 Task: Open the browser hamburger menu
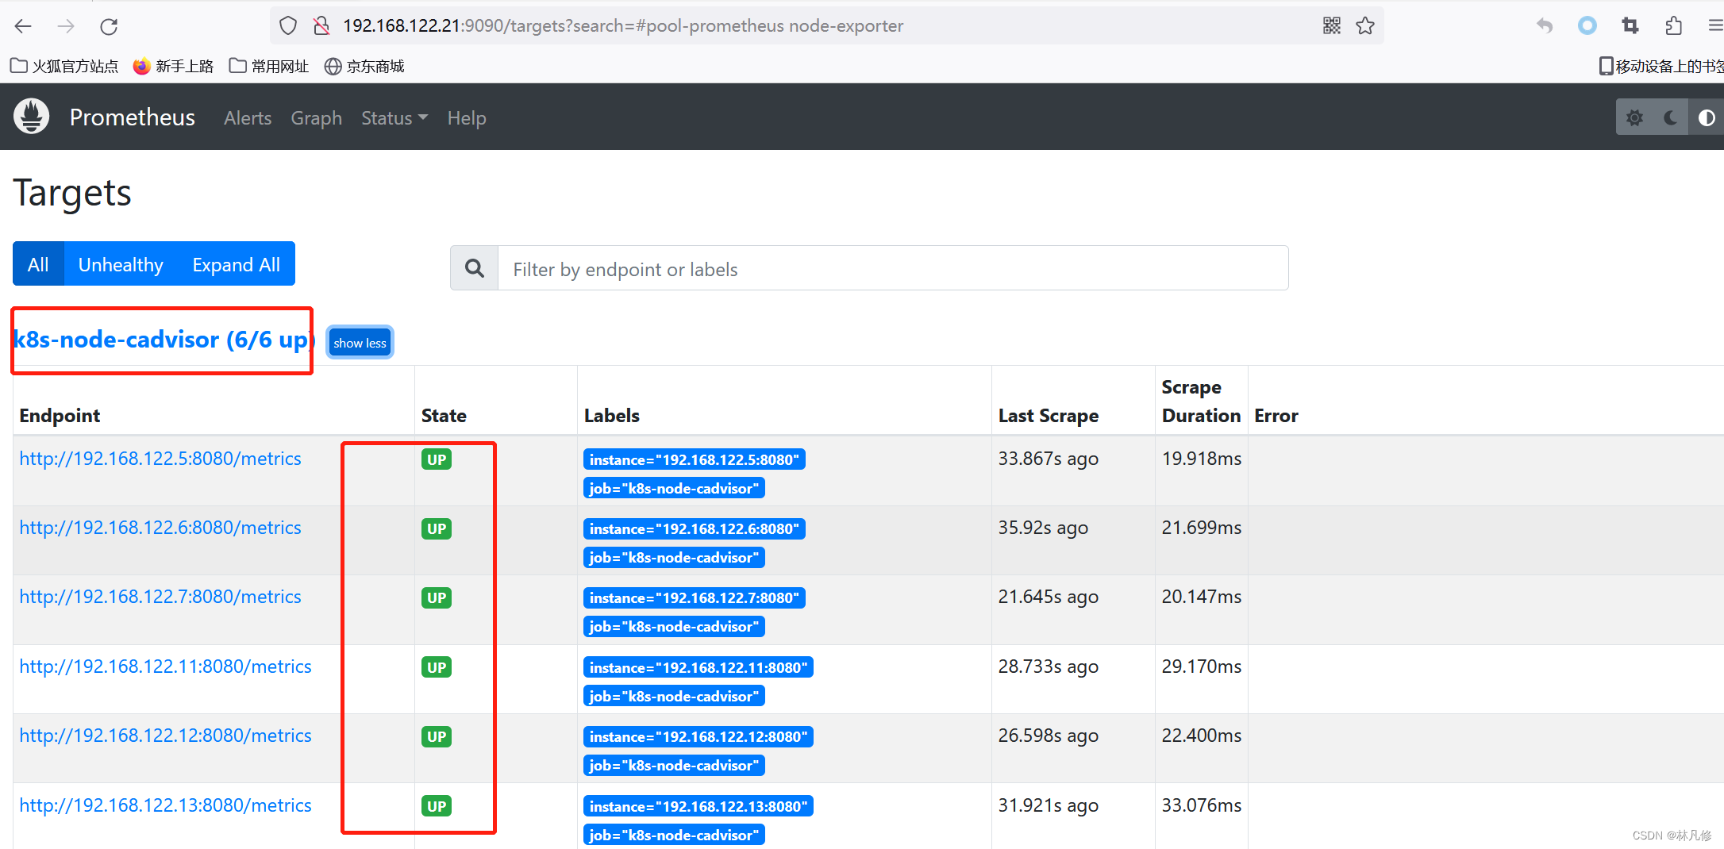[1714, 26]
